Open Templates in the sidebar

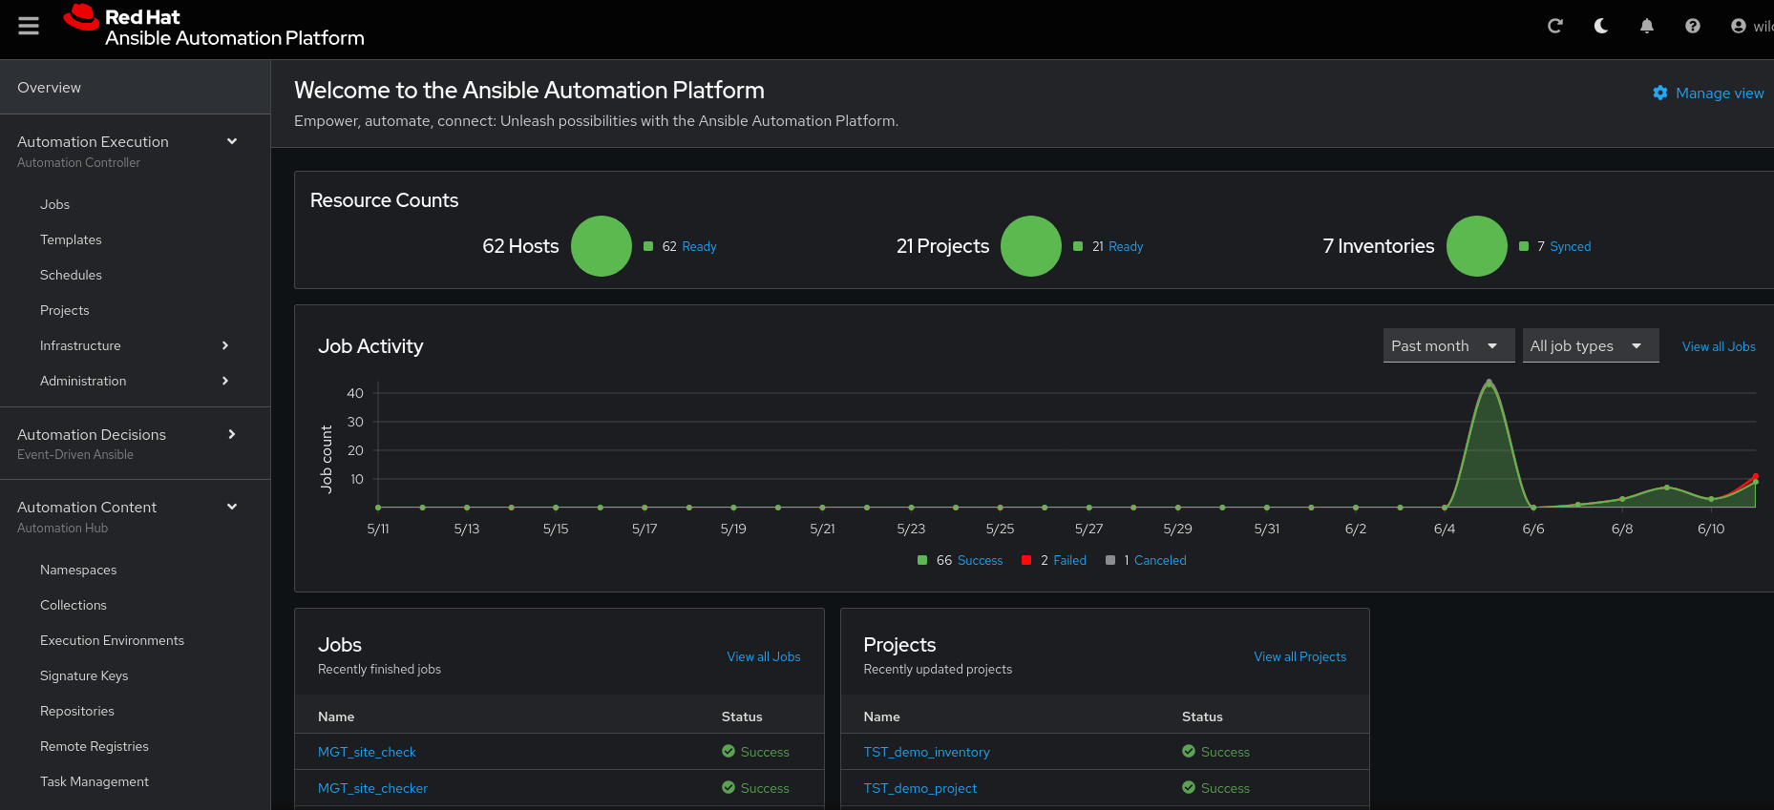tap(71, 239)
